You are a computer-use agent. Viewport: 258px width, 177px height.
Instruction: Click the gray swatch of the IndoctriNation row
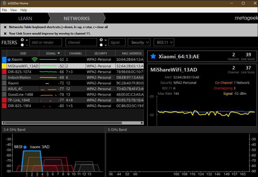coord(4,77)
